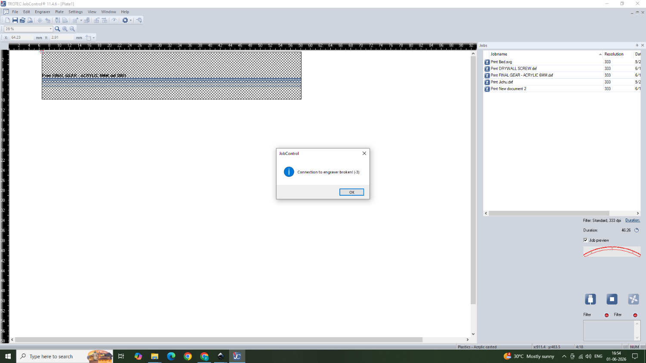Click the crosshair grid toolbar icon
Screen dimensions: 646x363
(40, 20)
